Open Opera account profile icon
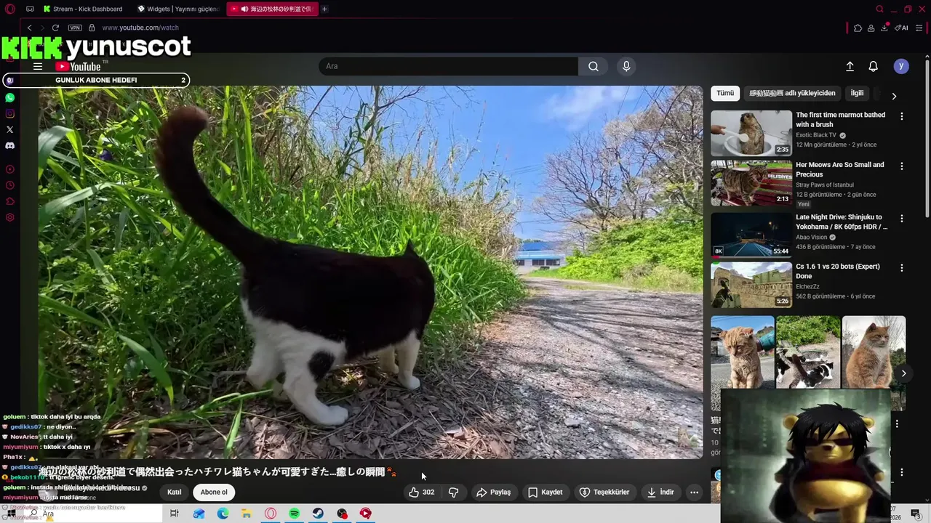The height and width of the screenshot is (523, 931). pos(871,28)
